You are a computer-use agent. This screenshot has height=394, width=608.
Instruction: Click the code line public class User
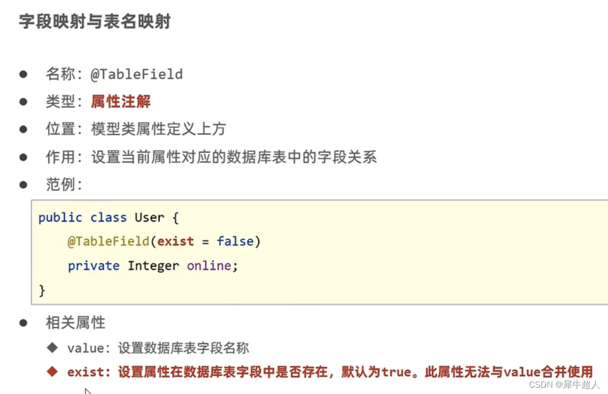108,217
